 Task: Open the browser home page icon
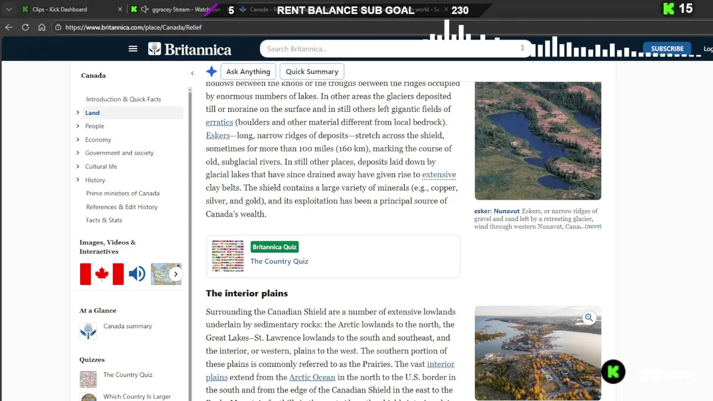point(42,27)
